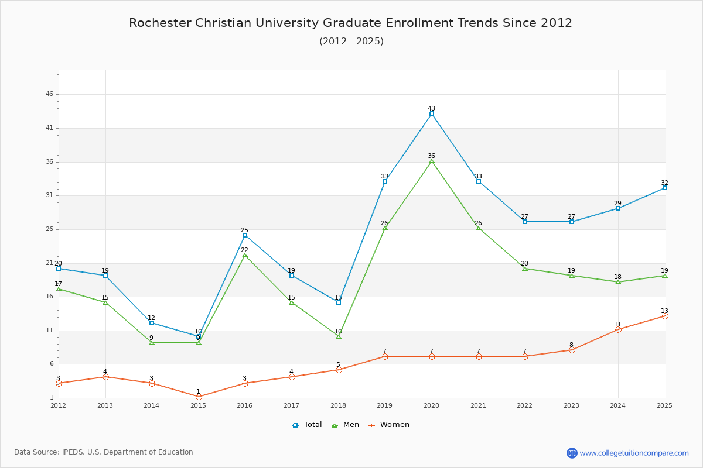Click the Men data point 20 in 2022
The height and width of the screenshot is (468, 703).
pyautogui.click(x=525, y=269)
